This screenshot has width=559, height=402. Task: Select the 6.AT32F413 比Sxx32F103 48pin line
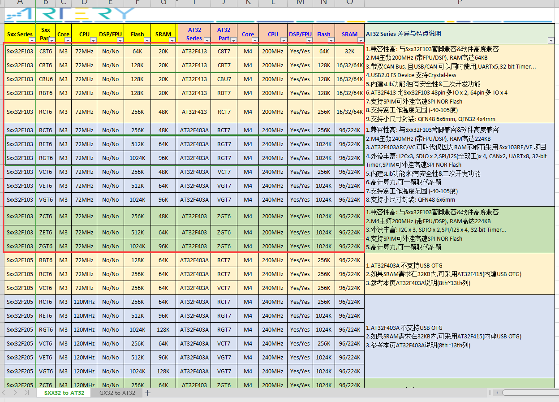point(437,93)
